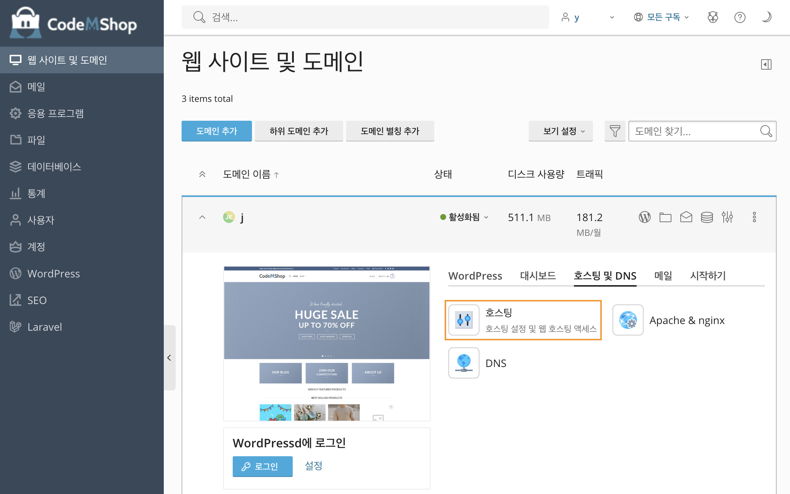790x494 pixels.
Task: Select Laravel in the sidebar menu
Action: point(44,327)
